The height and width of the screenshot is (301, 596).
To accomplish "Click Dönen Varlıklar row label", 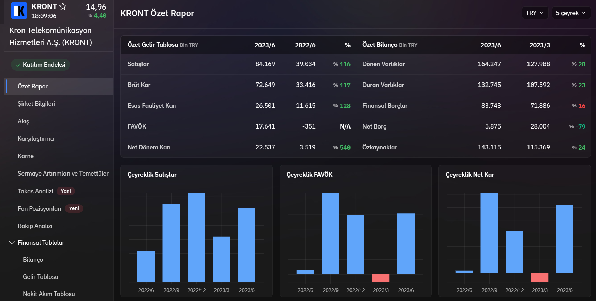I will 384,64.
